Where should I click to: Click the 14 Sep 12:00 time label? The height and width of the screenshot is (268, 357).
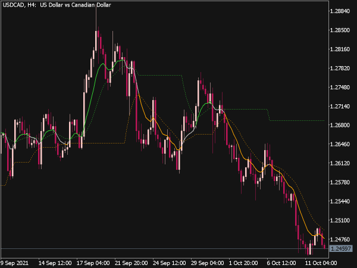tap(55, 263)
